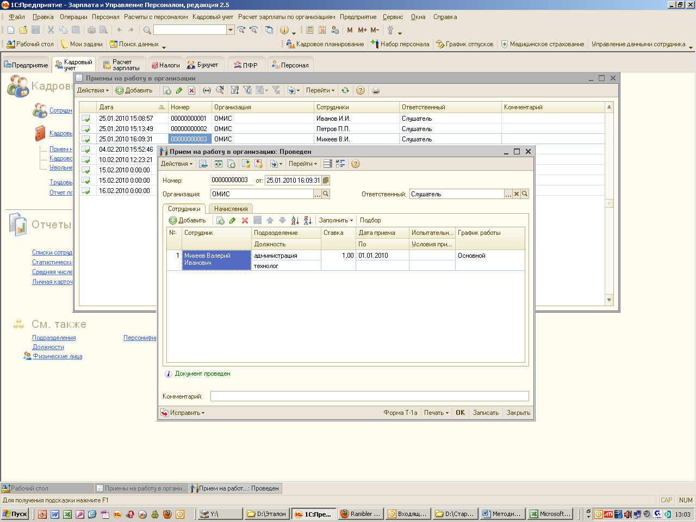Click the Start button Пуск on taskbar

pyautogui.click(x=15, y=514)
